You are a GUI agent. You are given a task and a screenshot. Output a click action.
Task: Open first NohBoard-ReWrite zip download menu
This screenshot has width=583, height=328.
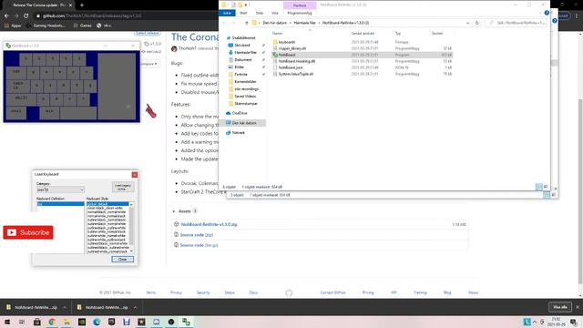(x=65, y=308)
